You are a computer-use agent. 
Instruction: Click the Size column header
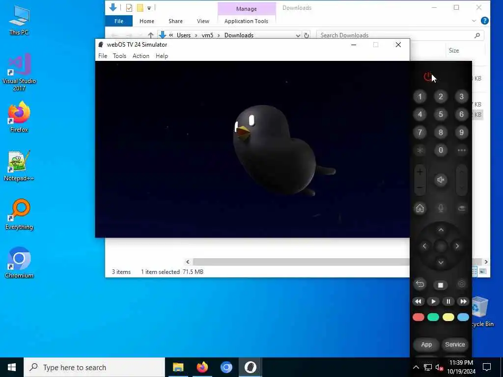(454, 51)
